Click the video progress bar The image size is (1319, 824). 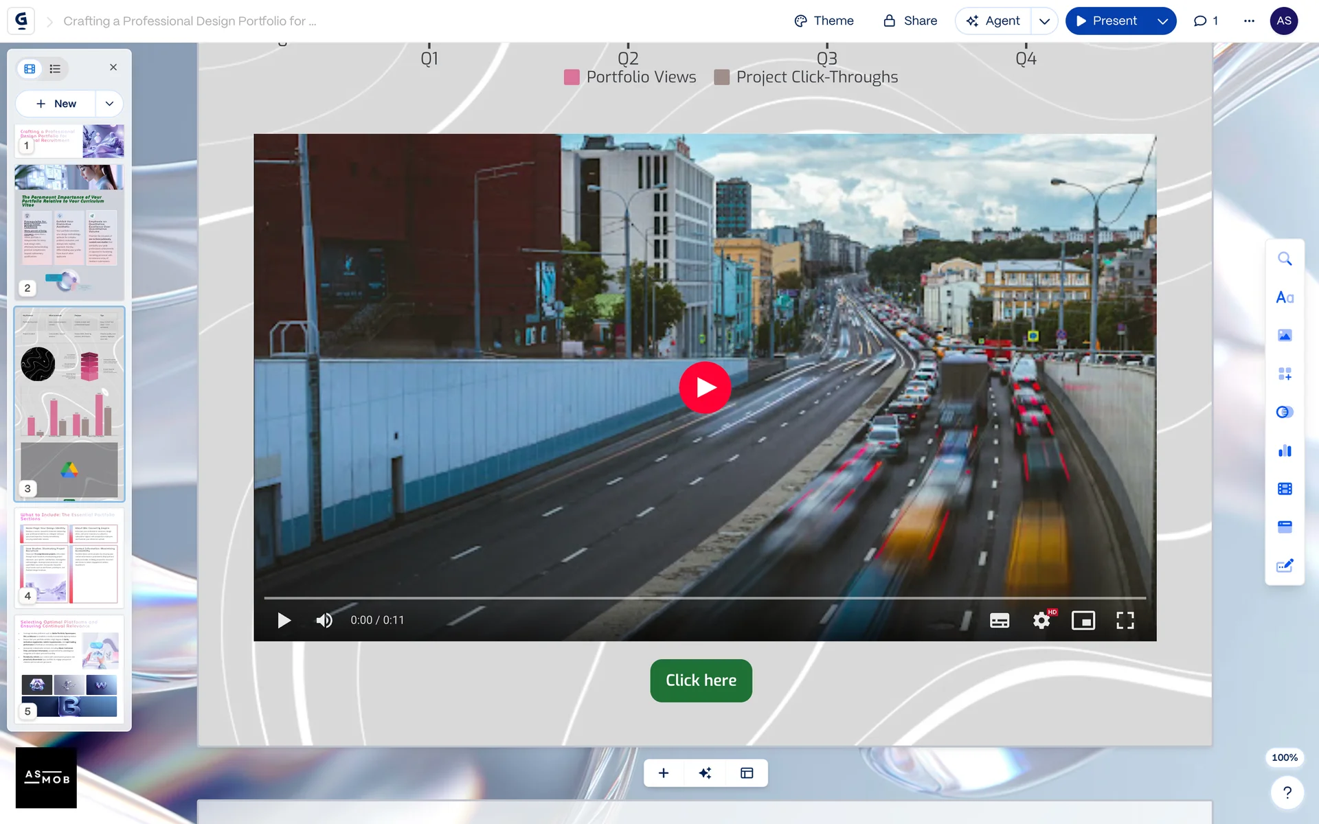[704, 598]
